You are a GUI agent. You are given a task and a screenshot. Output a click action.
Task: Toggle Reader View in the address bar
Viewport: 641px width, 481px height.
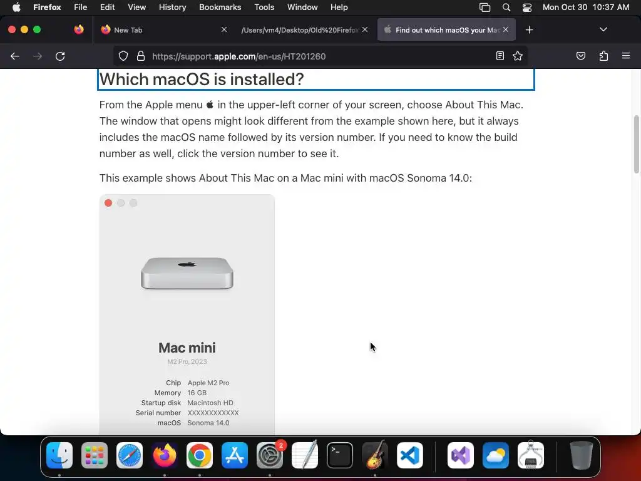pos(500,56)
